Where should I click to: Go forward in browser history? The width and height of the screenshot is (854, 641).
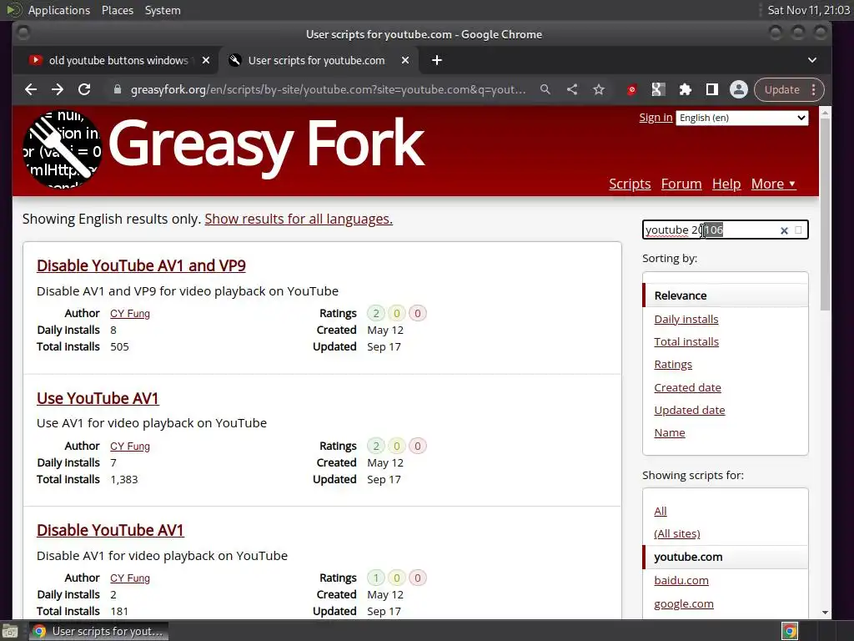58,90
